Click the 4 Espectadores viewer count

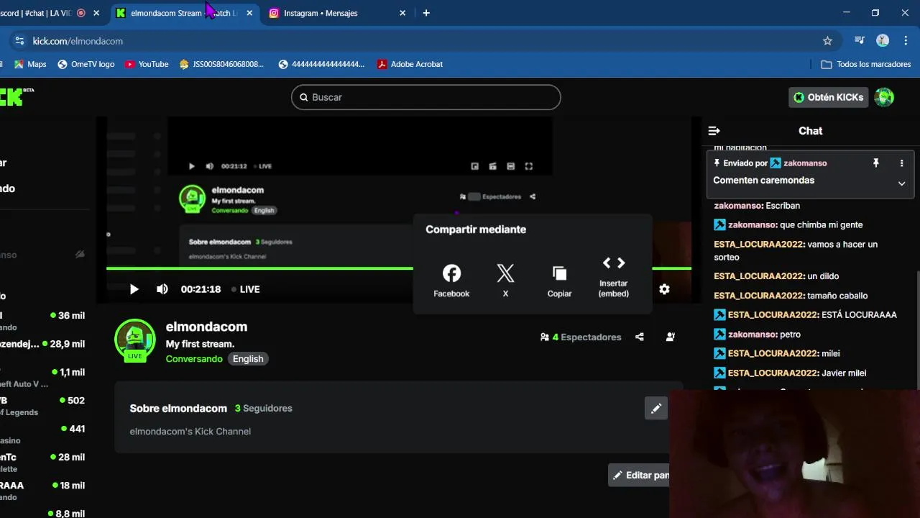[581, 337]
